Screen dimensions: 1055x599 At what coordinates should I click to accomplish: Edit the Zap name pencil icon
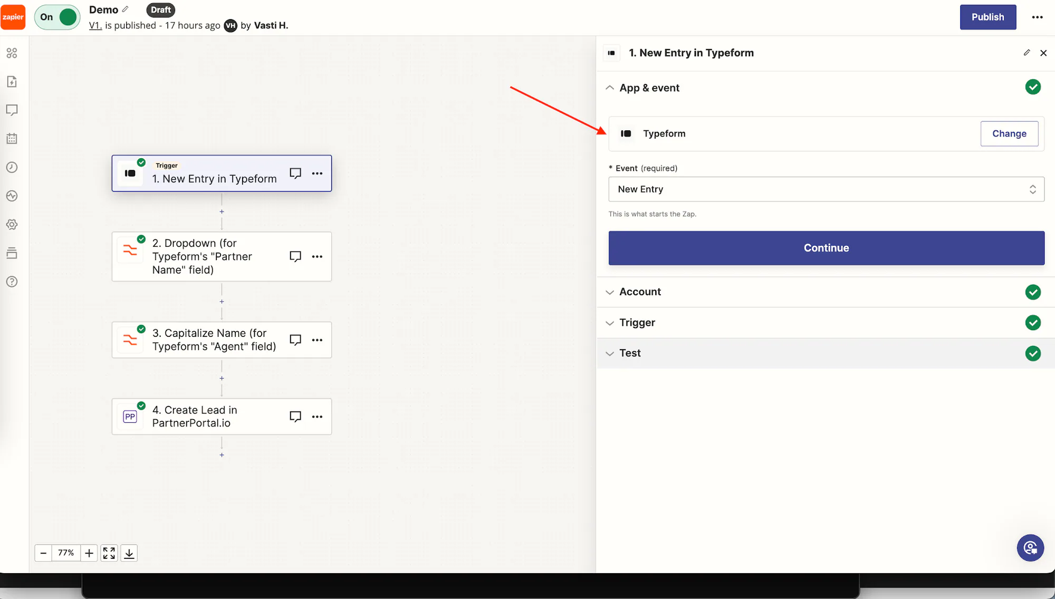click(x=125, y=9)
